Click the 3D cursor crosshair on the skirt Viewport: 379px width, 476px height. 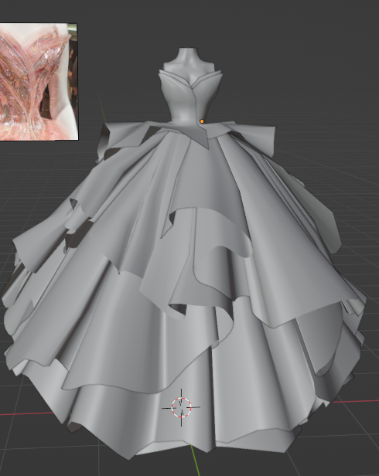181,407
